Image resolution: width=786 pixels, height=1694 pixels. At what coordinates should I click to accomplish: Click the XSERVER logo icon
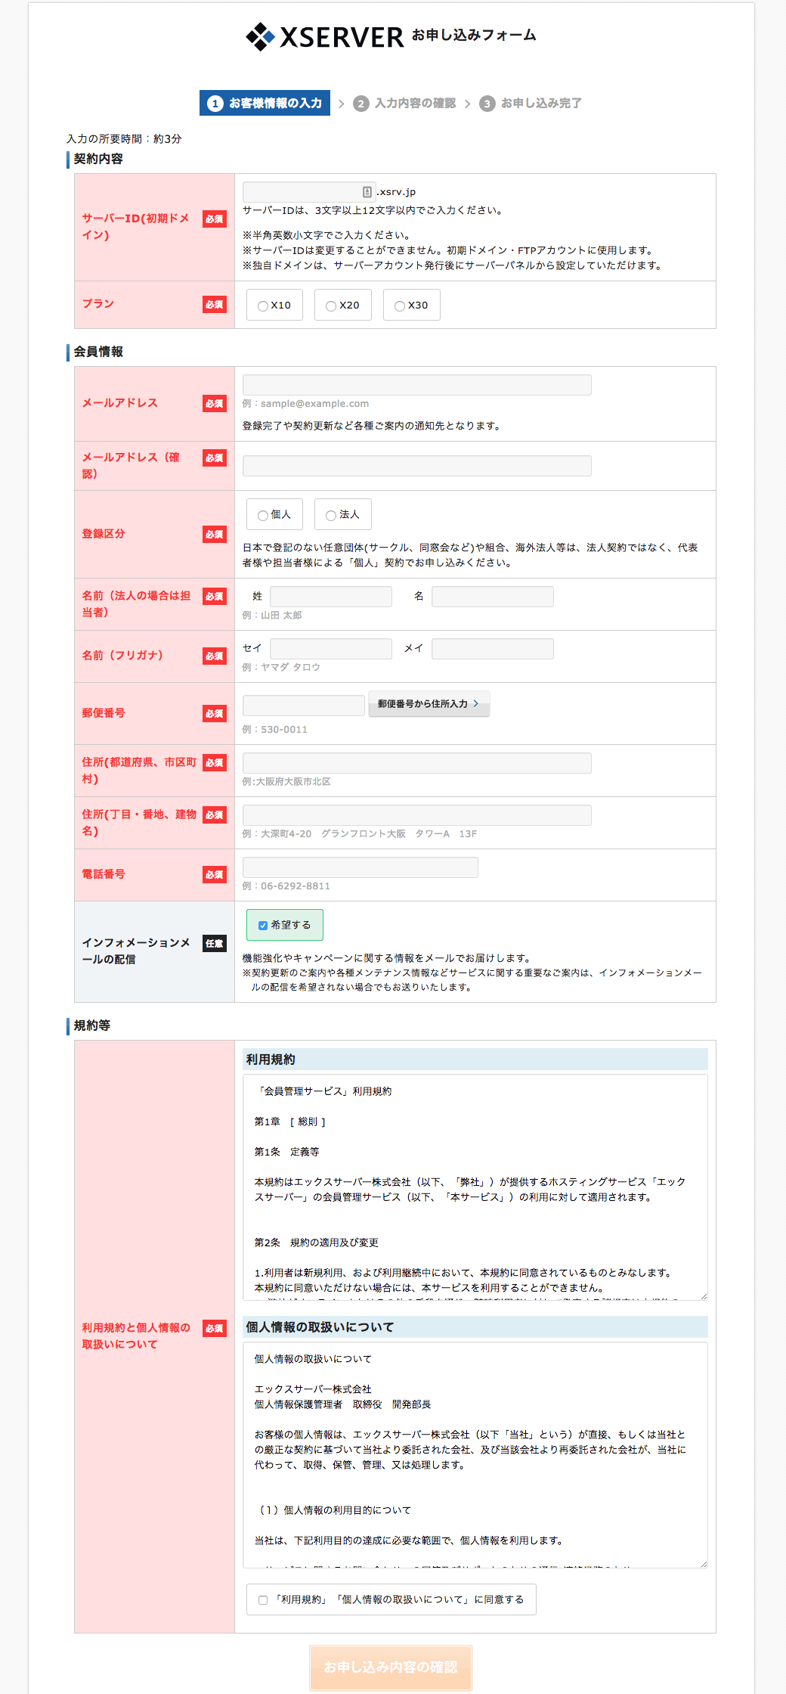[x=261, y=36]
